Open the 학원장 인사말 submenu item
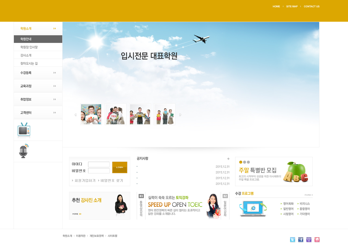The height and width of the screenshot is (251, 348). pyautogui.click(x=29, y=47)
